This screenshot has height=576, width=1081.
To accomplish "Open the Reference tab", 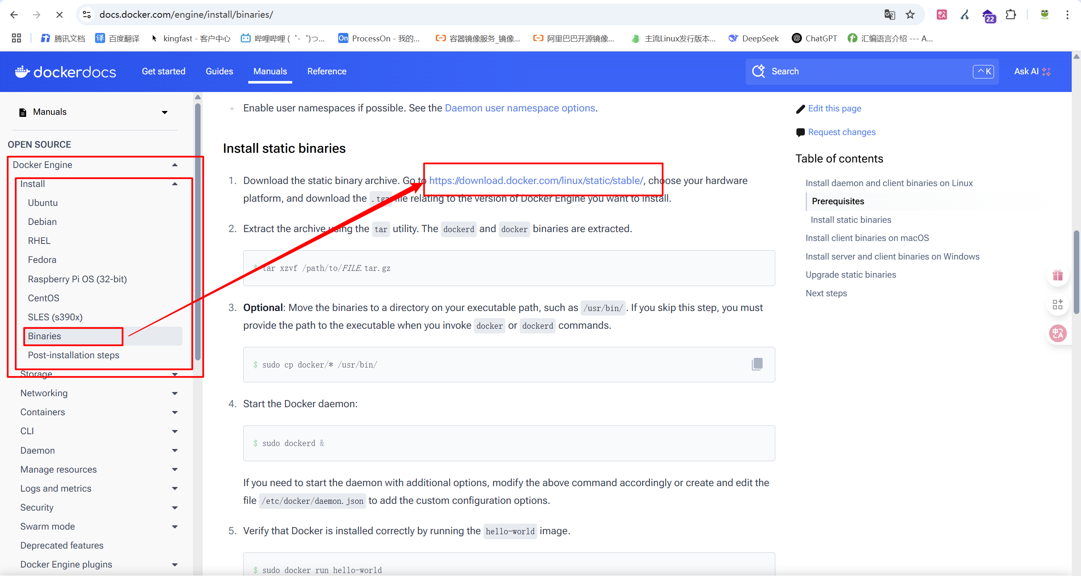I will (327, 71).
